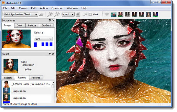Click the Studio Artist 4 title bar icon

click(3, 3)
